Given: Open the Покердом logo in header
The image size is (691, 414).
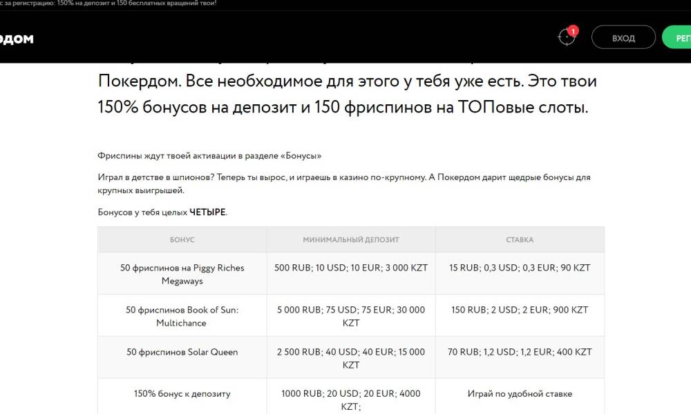Looking at the screenshot, I should 17,39.
